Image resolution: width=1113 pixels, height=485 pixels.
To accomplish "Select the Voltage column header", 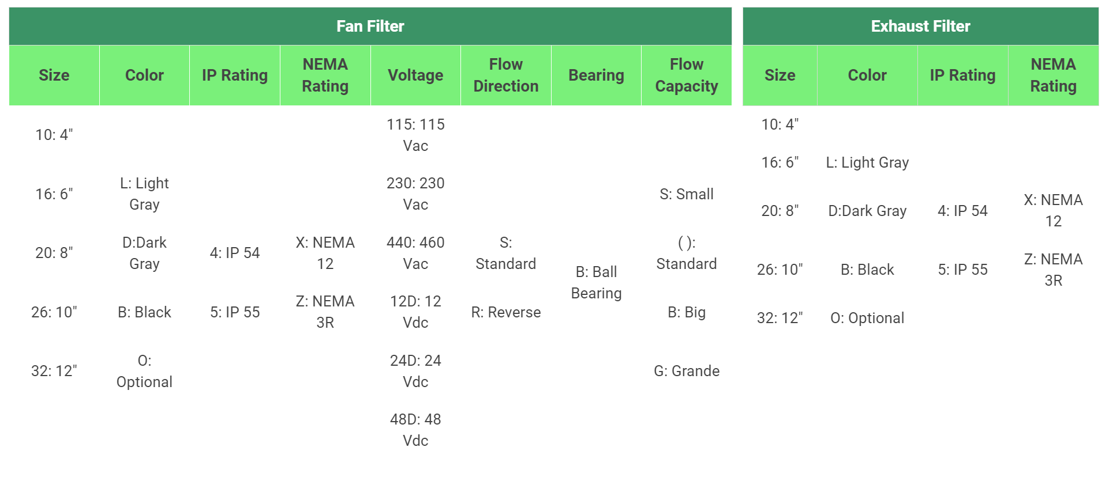I will click(415, 75).
